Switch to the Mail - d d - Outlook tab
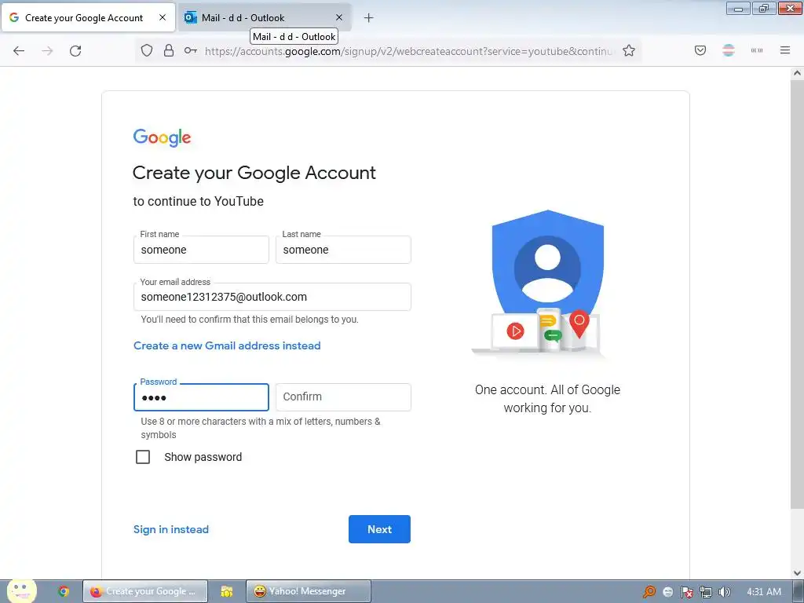 click(x=265, y=17)
